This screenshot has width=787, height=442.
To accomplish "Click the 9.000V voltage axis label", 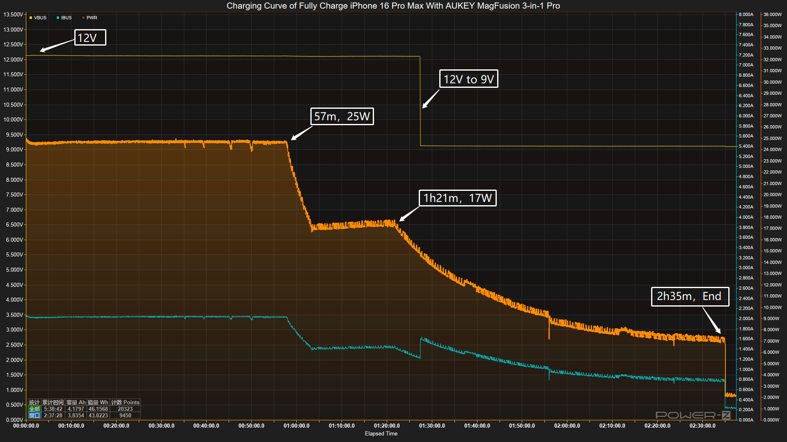I will [15, 149].
